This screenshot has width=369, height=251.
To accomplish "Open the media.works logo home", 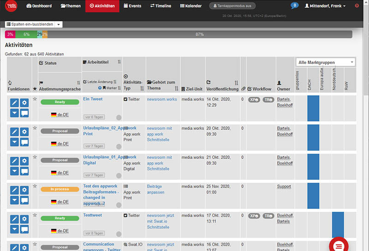I will pyautogui.click(x=11, y=6).
